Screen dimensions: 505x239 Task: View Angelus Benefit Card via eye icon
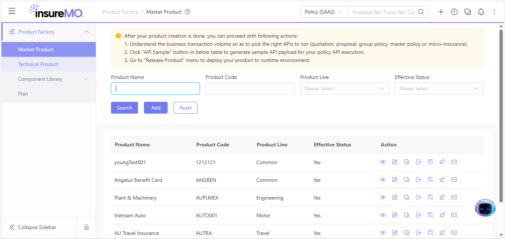(383, 180)
